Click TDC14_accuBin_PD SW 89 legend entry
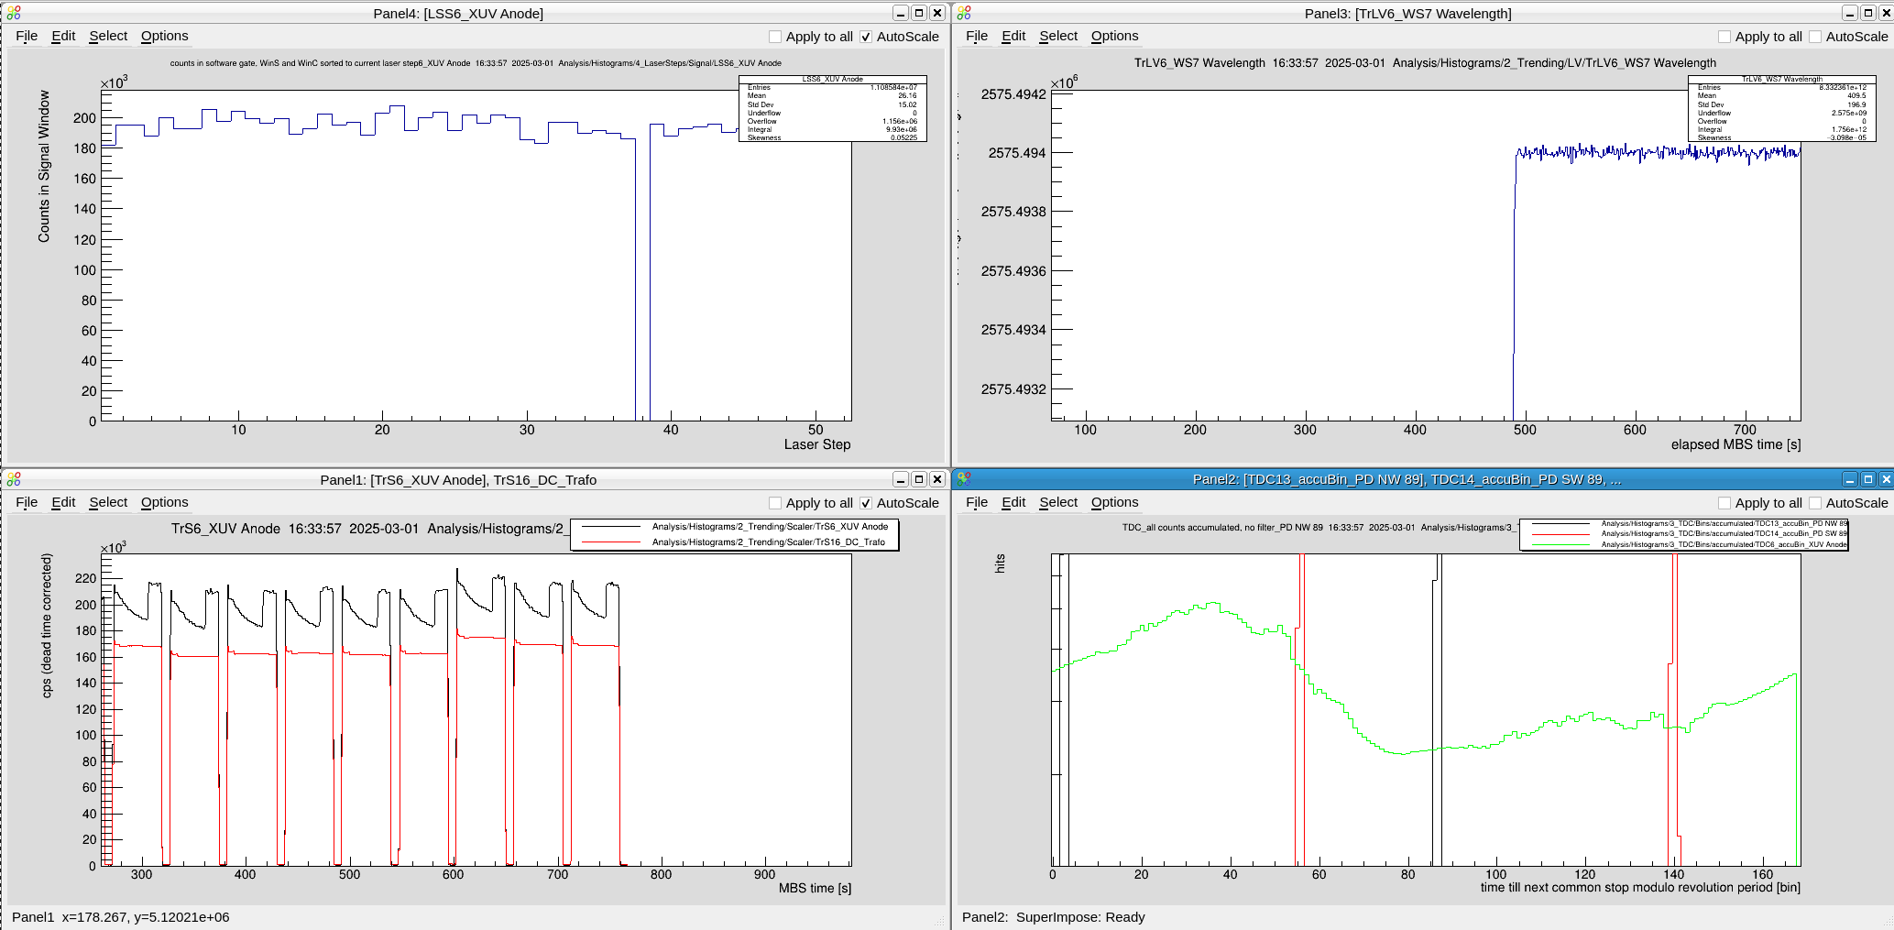Viewport: 1894px width, 930px height. tap(1684, 534)
